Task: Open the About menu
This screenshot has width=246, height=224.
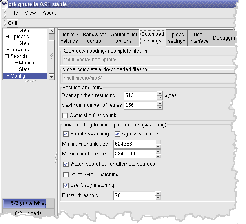Action: click(49, 13)
